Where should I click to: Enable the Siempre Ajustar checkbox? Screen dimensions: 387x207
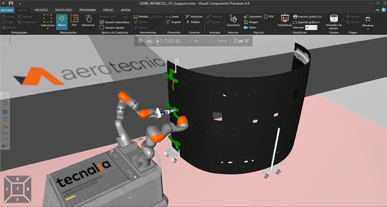point(101,28)
